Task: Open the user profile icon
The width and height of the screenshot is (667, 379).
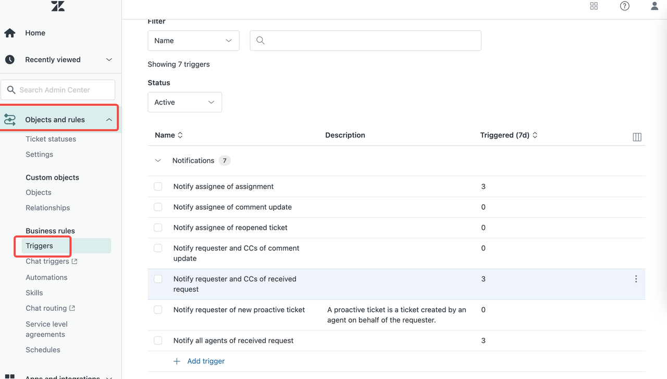Action: click(x=654, y=6)
